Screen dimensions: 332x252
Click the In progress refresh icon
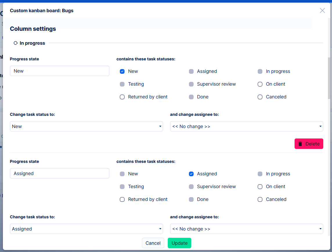click(x=16, y=43)
